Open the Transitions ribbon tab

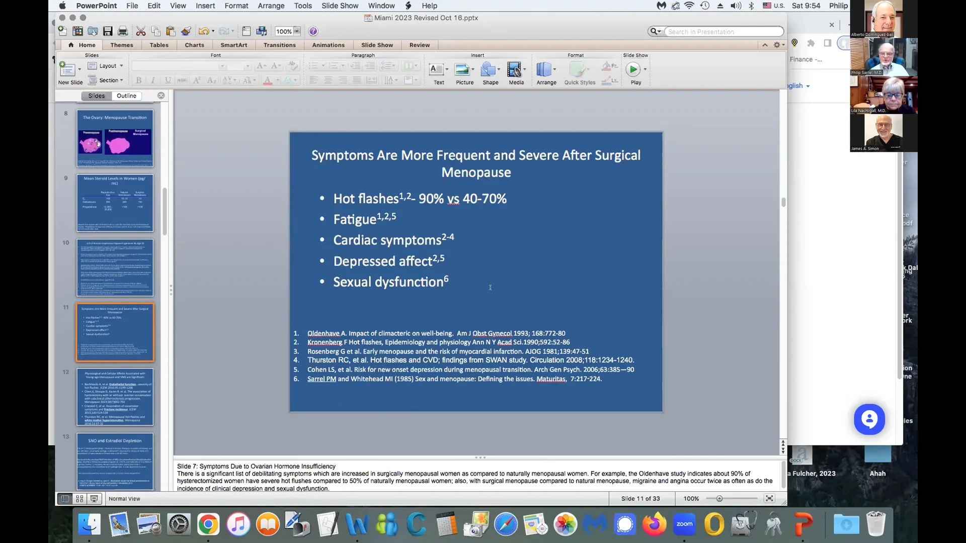(280, 45)
